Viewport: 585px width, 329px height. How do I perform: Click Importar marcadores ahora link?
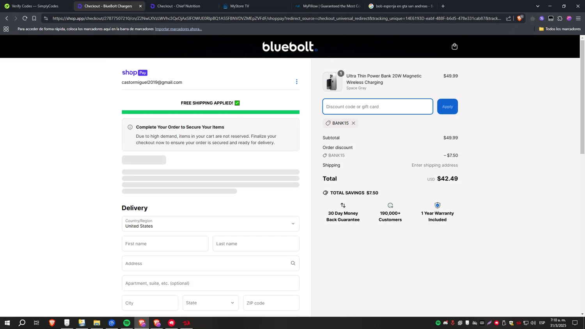pos(178,29)
